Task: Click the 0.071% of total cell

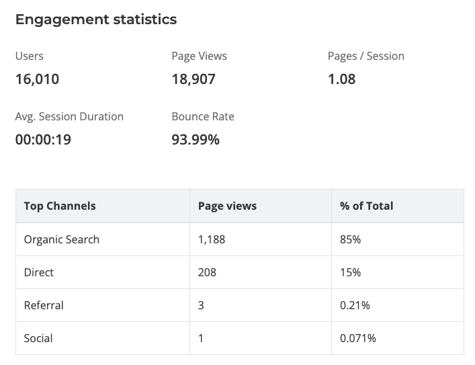Action: [x=357, y=338]
